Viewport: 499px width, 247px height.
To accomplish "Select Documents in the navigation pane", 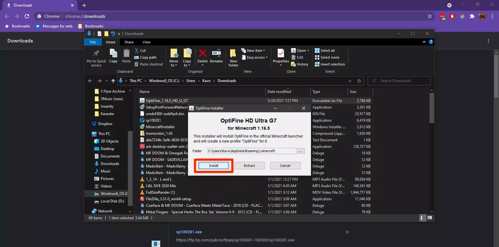I will 110,156.
